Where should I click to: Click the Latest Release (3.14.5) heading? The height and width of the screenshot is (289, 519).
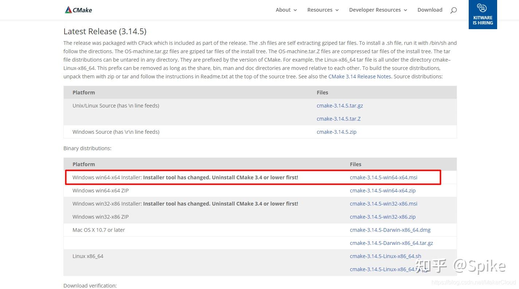(105, 31)
